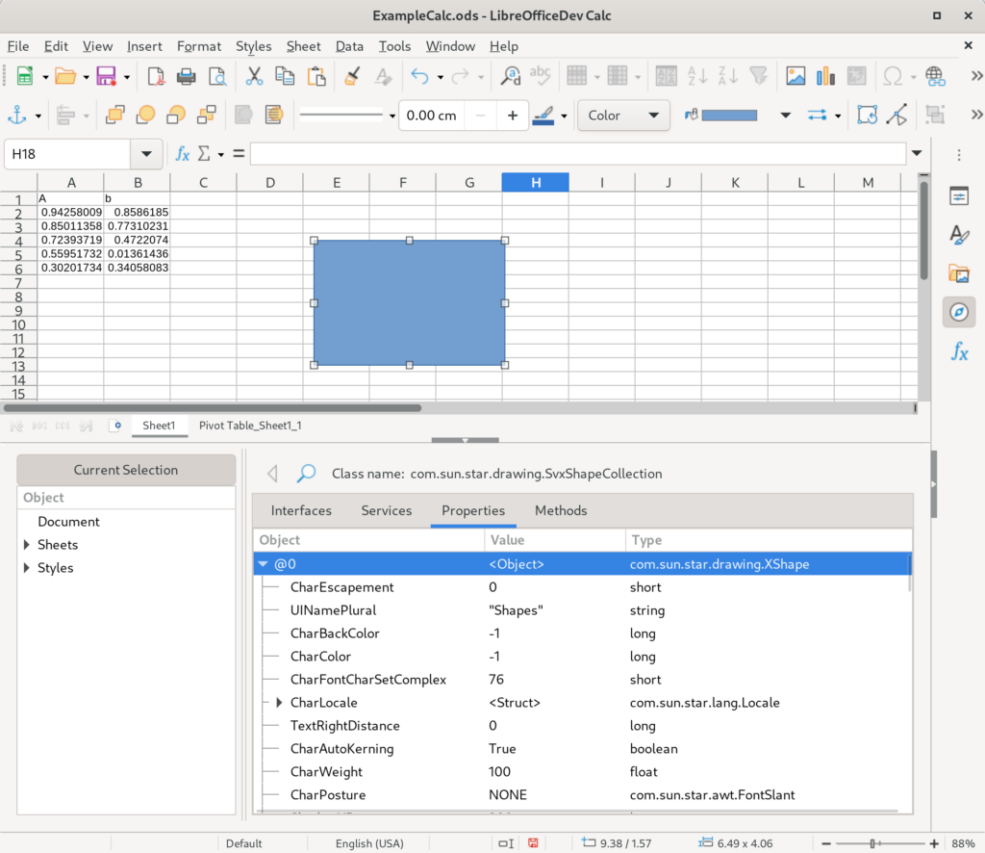Toggle the Navigator sidebar compass button
The width and height of the screenshot is (985, 853).
pos(959,312)
